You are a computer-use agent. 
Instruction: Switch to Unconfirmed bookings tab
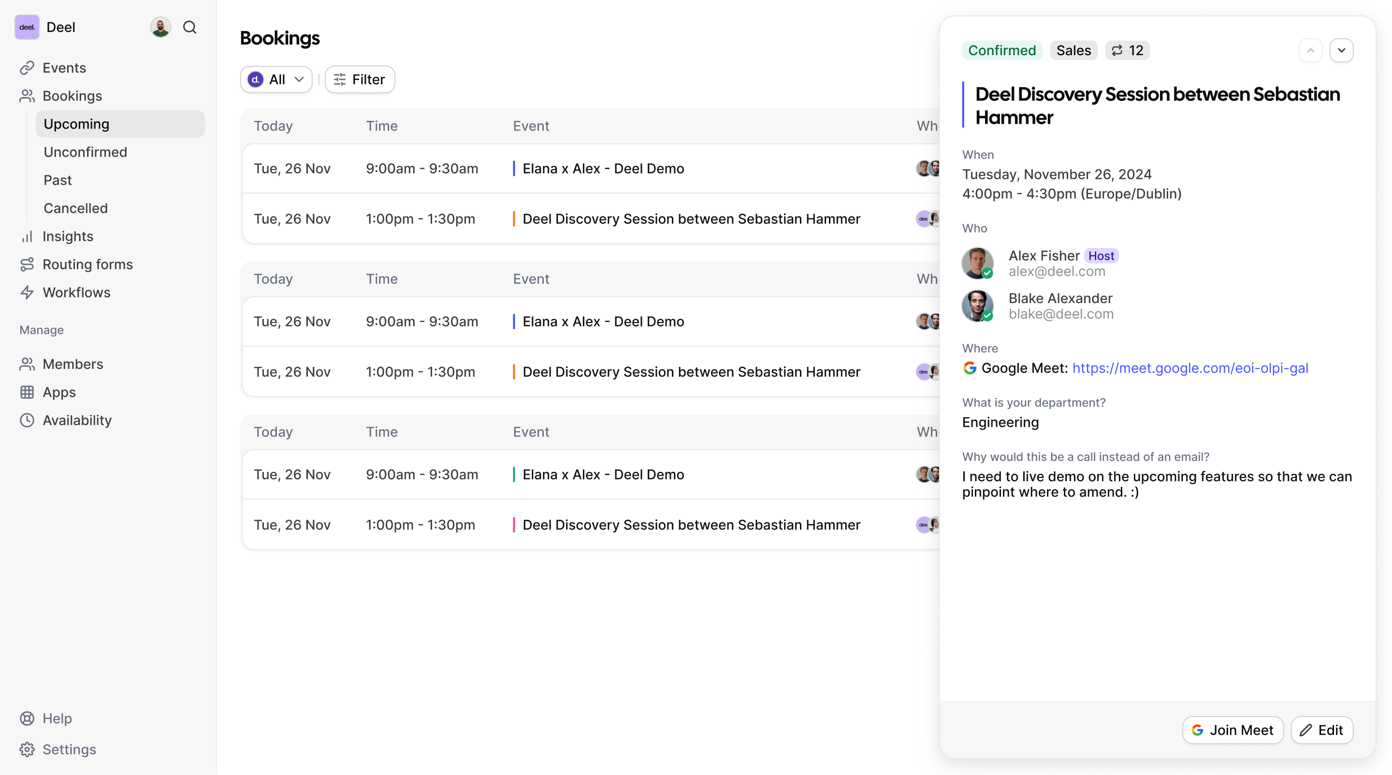point(86,152)
